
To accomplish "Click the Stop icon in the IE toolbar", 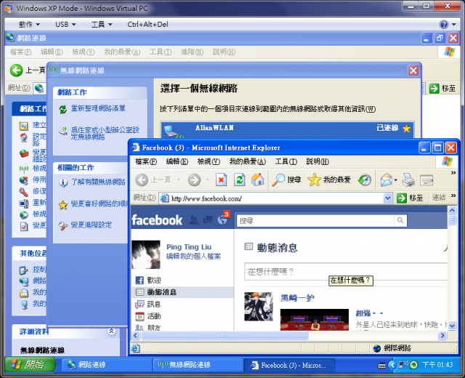I will point(221,180).
